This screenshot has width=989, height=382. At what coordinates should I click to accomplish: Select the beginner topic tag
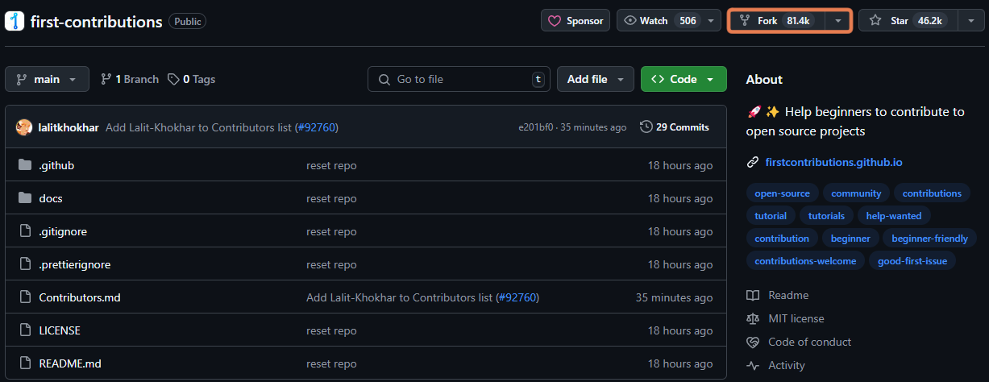(x=850, y=239)
